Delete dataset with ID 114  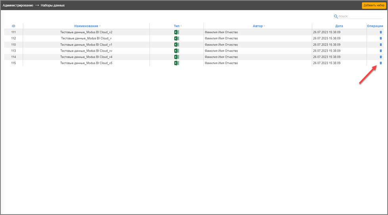(380, 57)
